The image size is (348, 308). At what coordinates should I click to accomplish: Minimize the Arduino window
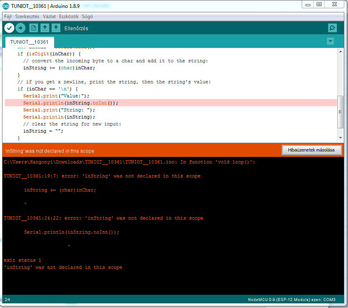(x=308, y=5)
